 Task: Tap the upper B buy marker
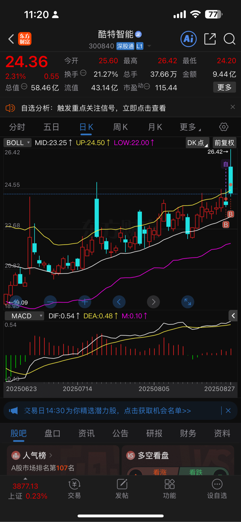[x=231, y=214]
